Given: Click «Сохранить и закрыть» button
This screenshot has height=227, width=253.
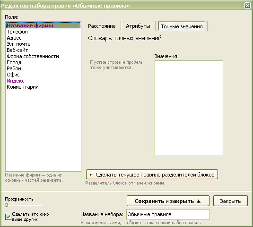Looking at the screenshot, I should pos(168,201).
